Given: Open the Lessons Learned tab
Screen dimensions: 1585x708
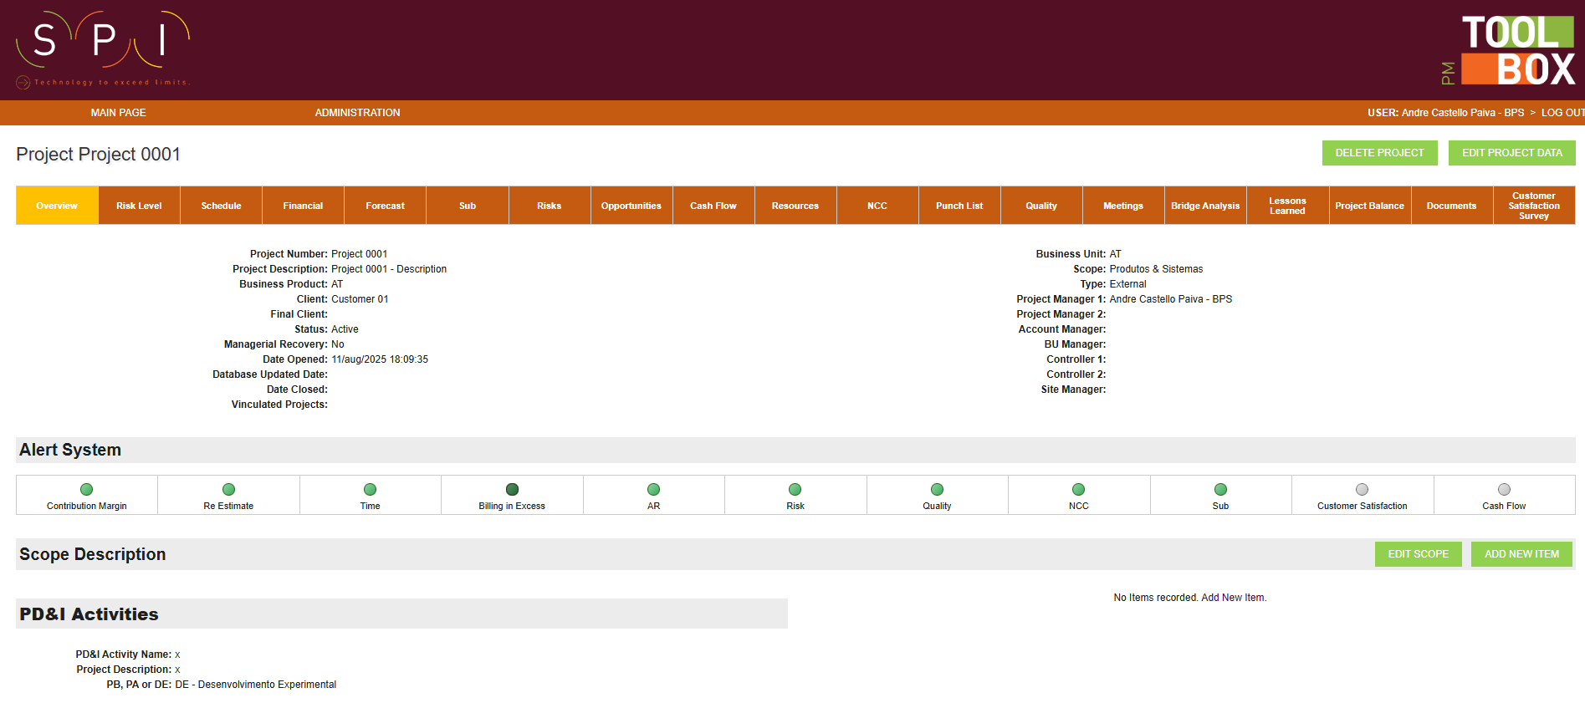Looking at the screenshot, I should coord(1287,206).
